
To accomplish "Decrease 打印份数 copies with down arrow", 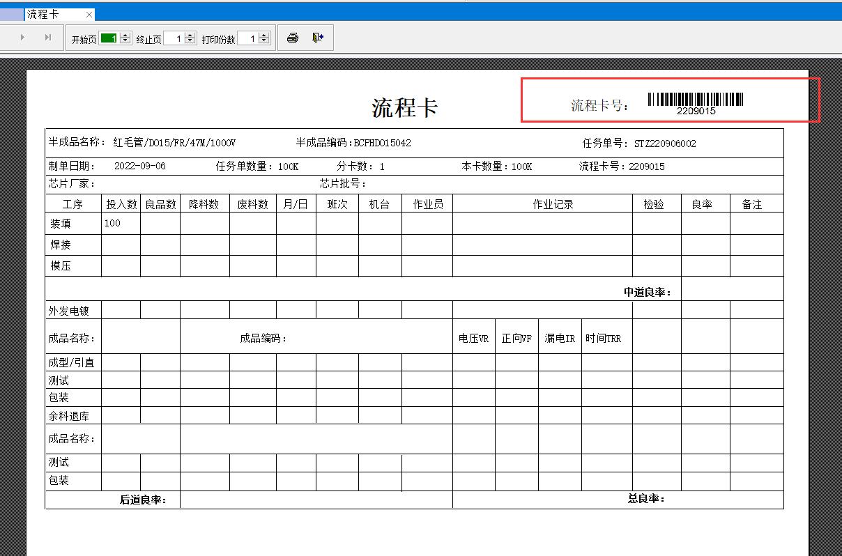I will click(x=264, y=41).
